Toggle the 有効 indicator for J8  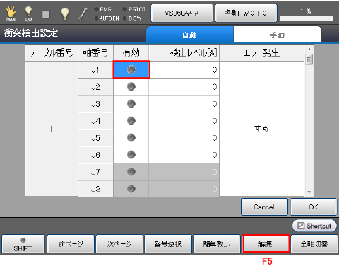pyautogui.click(x=131, y=189)
